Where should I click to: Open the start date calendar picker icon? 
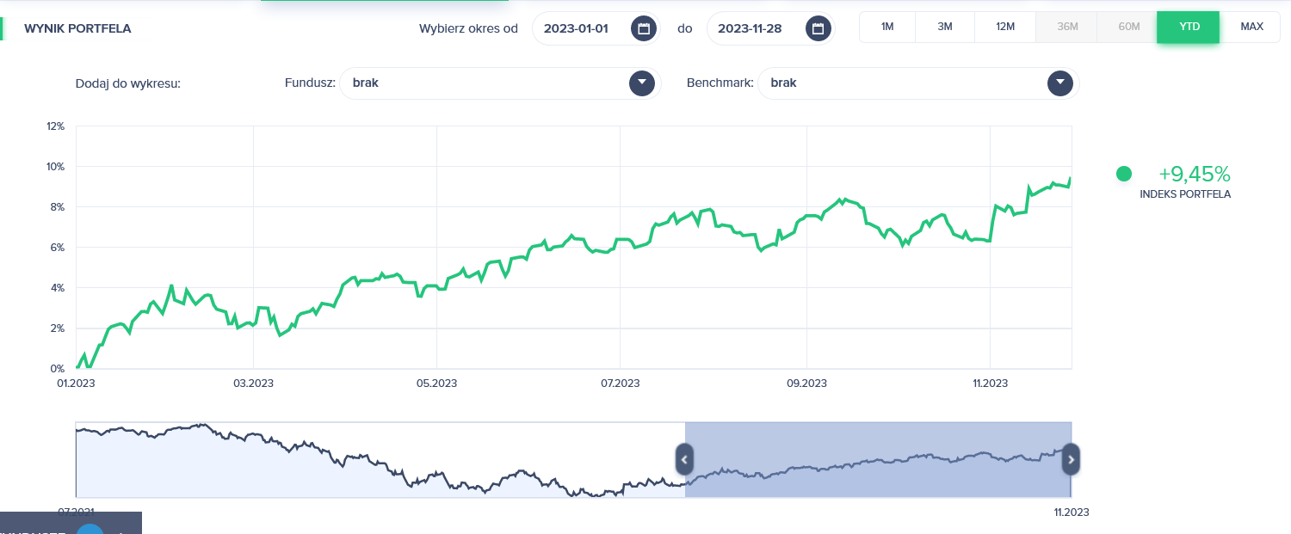pyautogui.click(x=643, y=28)
